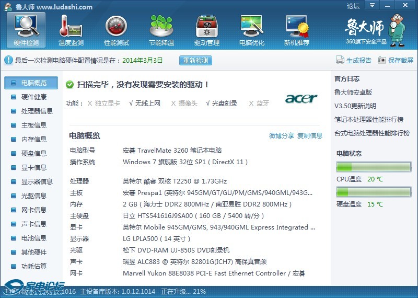The image size is (418, 298).
Task: Click the 复制信息 copy info link
Action: pyautogui.click(x=310, y=136)
